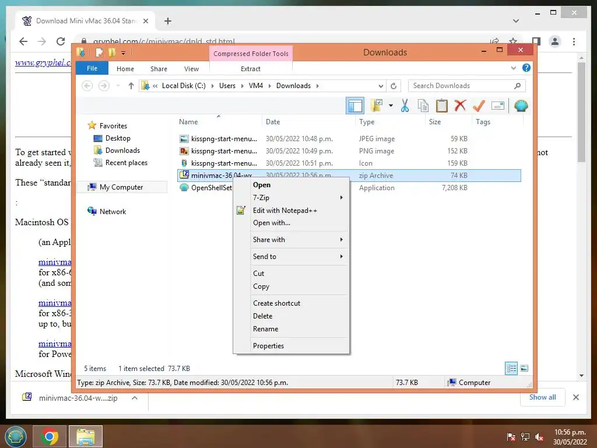
Task: Go up one folder level arrow
Action: [131, 86]
